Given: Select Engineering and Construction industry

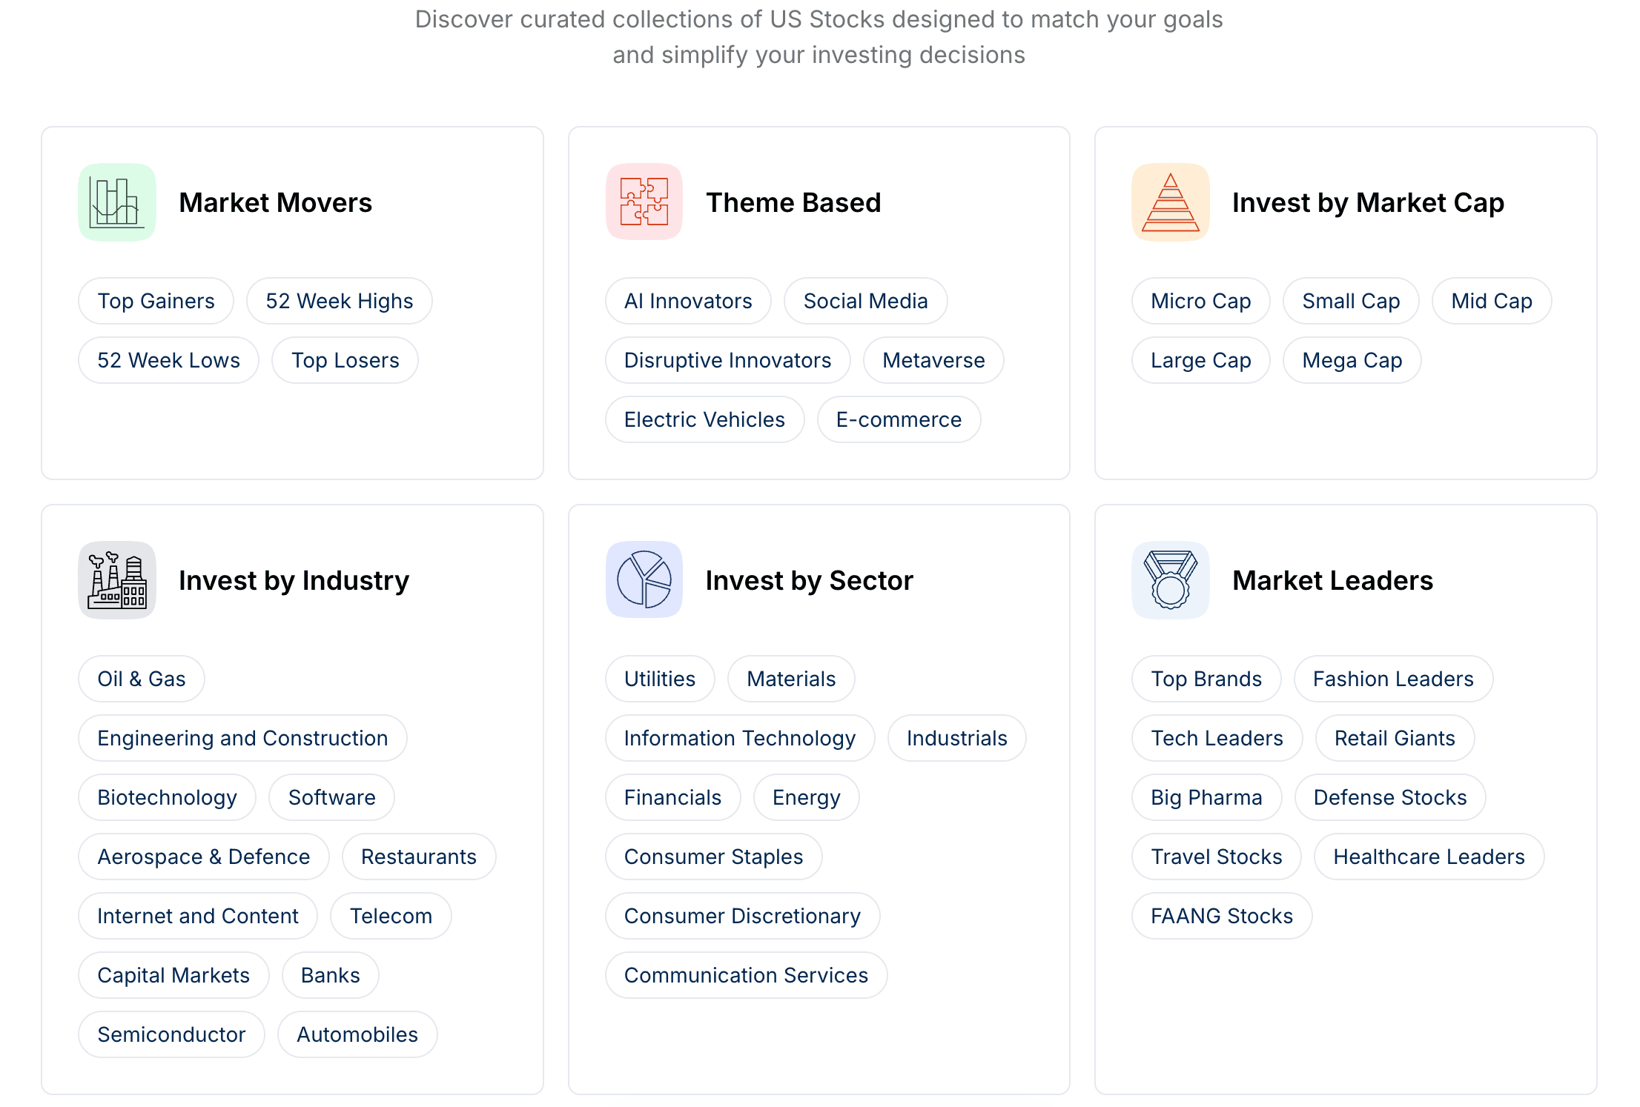Looking at the screenshot, I should pyautogui.click(x=242, y=738).
